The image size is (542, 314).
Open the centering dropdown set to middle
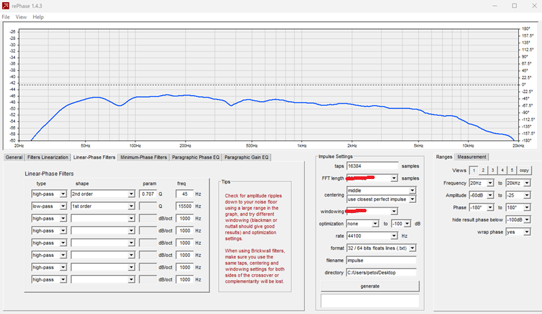381,191
